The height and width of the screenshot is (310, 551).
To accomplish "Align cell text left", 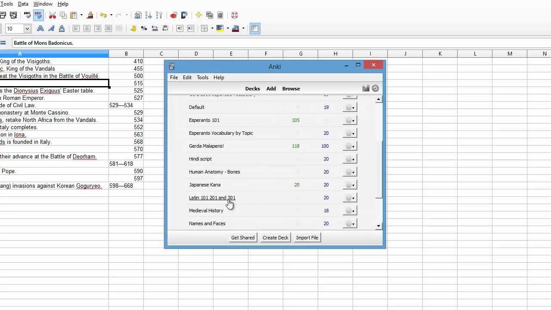I will pos(76,28).
